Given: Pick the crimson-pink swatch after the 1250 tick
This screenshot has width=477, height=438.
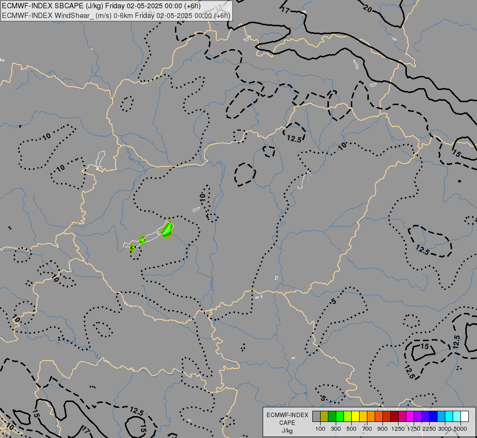Looking at the screenshot, I should [402, 417].
